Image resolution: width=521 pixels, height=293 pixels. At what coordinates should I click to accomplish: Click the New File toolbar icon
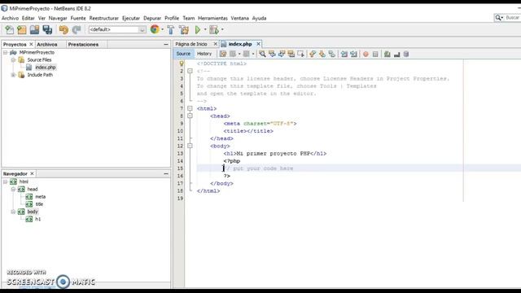9,29
